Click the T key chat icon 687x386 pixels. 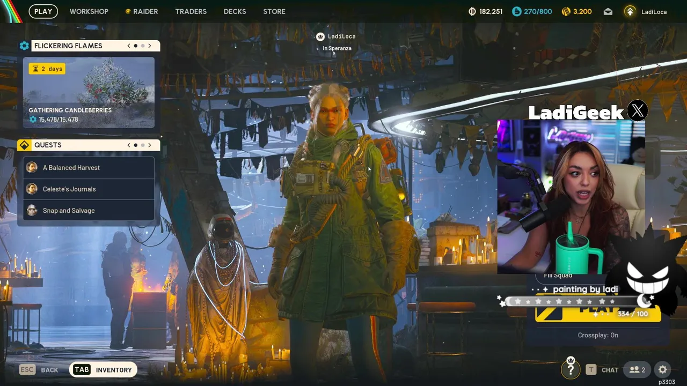pos(591,369)
